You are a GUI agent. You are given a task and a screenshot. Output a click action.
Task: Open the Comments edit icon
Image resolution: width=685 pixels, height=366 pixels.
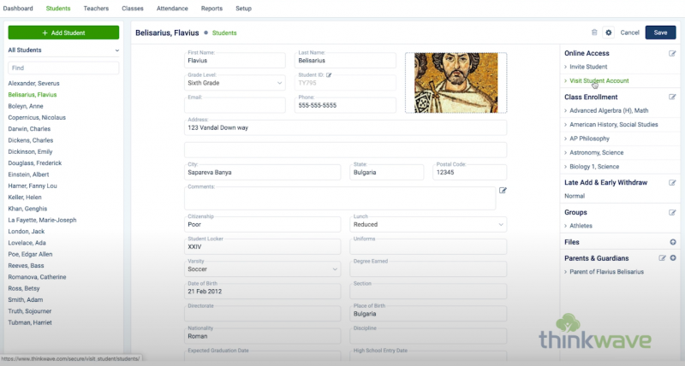(503, 190)
